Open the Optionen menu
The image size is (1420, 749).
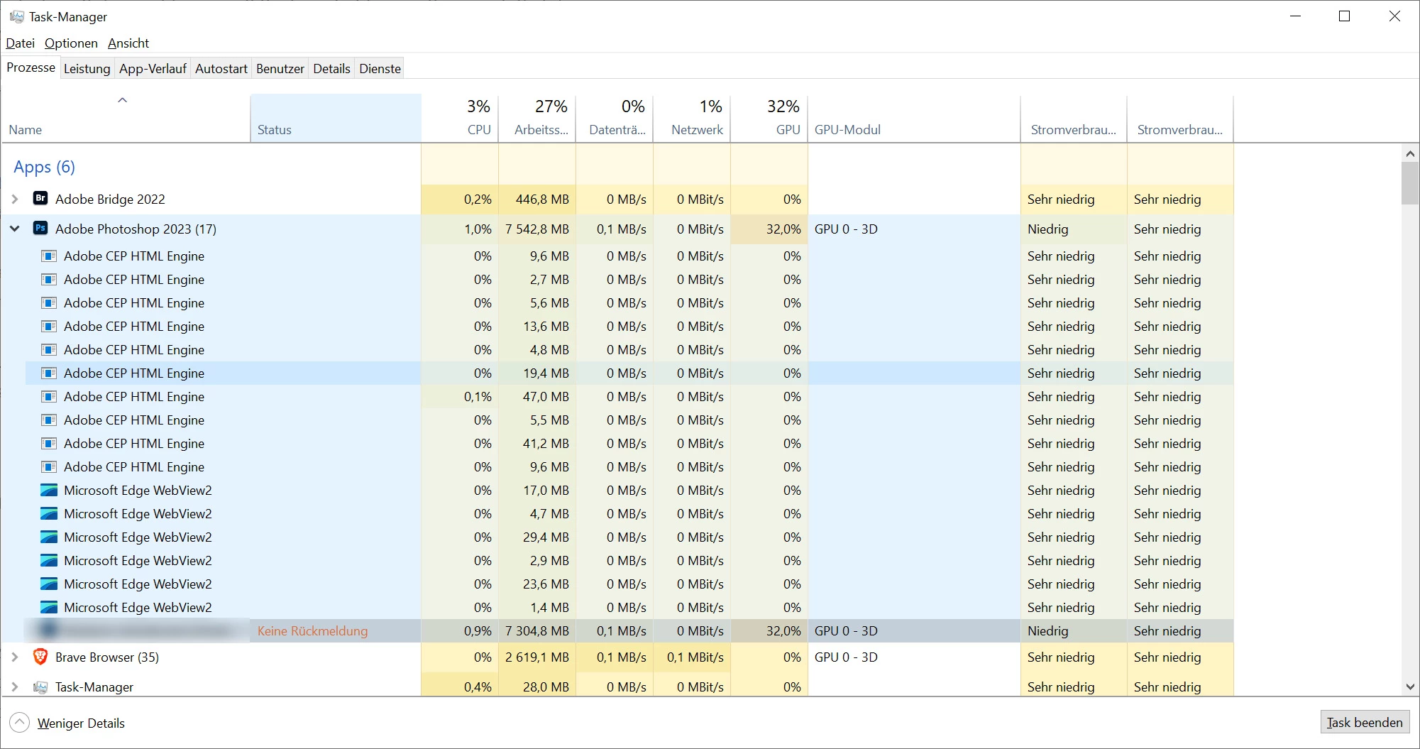[x=71, y=43]
